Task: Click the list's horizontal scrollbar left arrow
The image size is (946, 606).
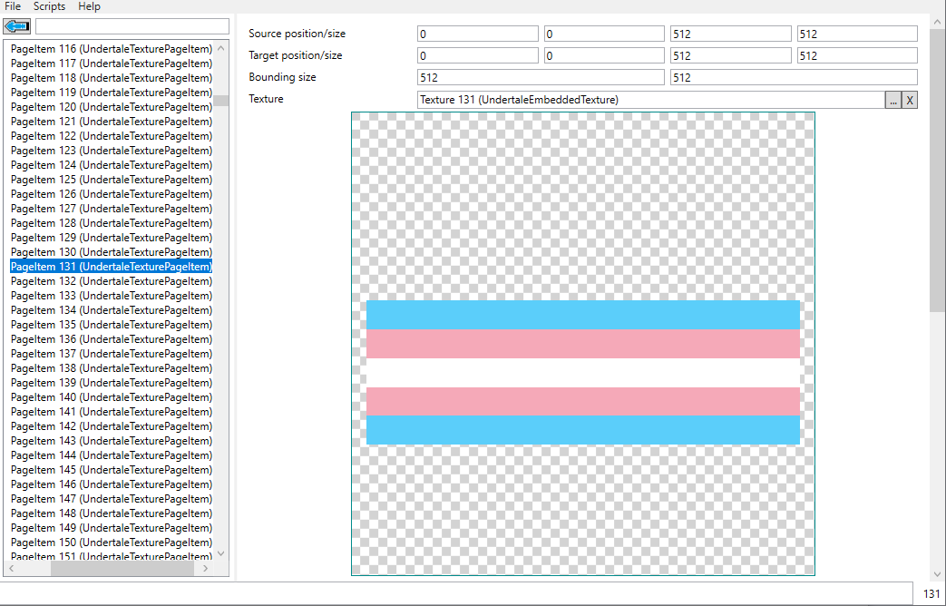Action: 12,569
